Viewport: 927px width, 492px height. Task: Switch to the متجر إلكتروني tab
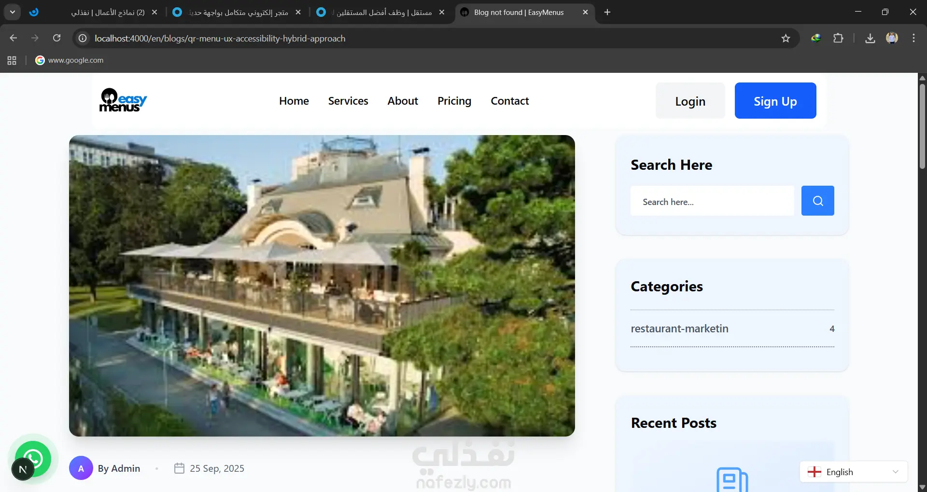[x=237, y=12]
